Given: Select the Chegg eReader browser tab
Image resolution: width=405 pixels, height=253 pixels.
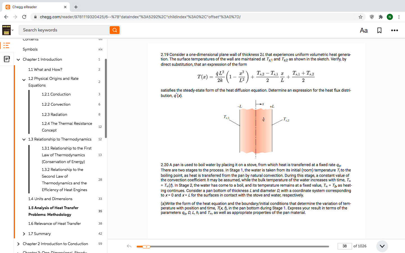Looking at the screenshot, I should tap(34, 7).
